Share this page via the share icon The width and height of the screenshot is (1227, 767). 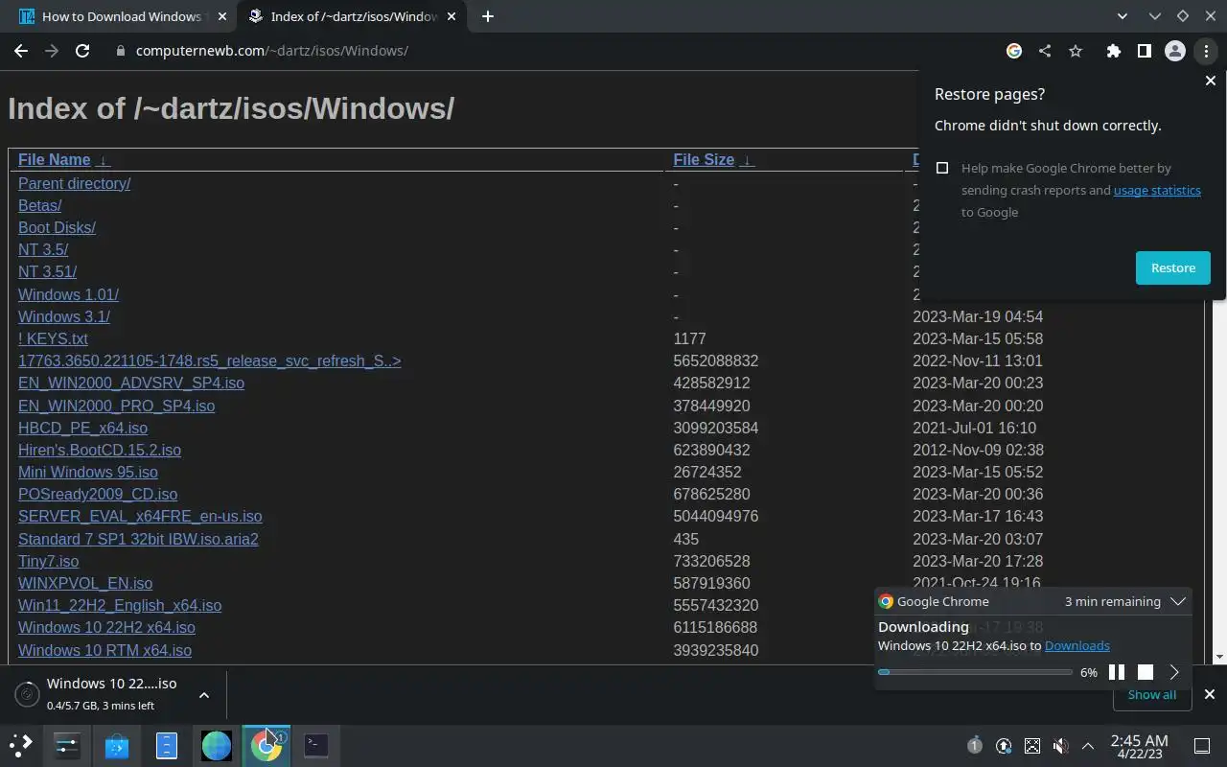(x=1045, y=51)
